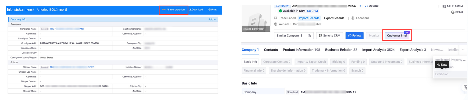
Task: Click the Customer Intel AI button
Action: [397, 36]
